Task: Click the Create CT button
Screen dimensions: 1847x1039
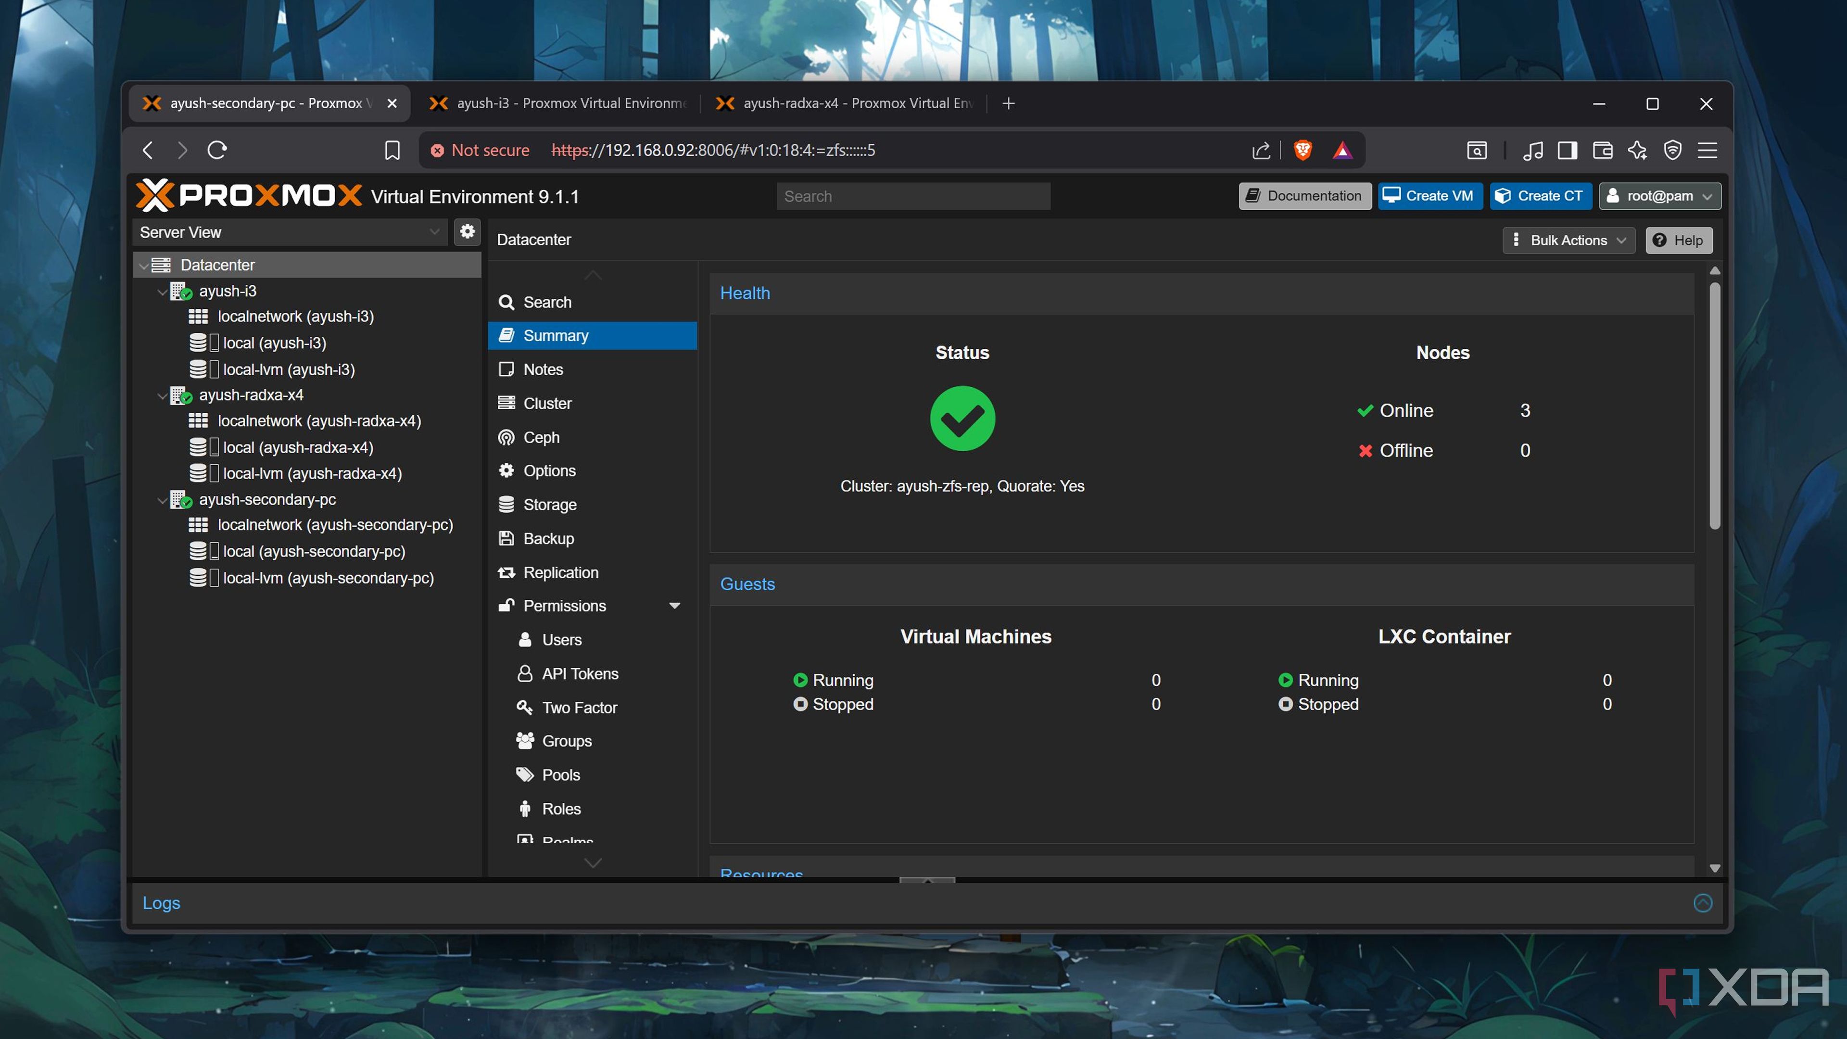Action: pyautogui.click(x=1540, y=196)
